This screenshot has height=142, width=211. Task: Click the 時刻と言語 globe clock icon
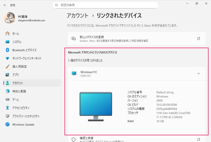click(8, 91)
